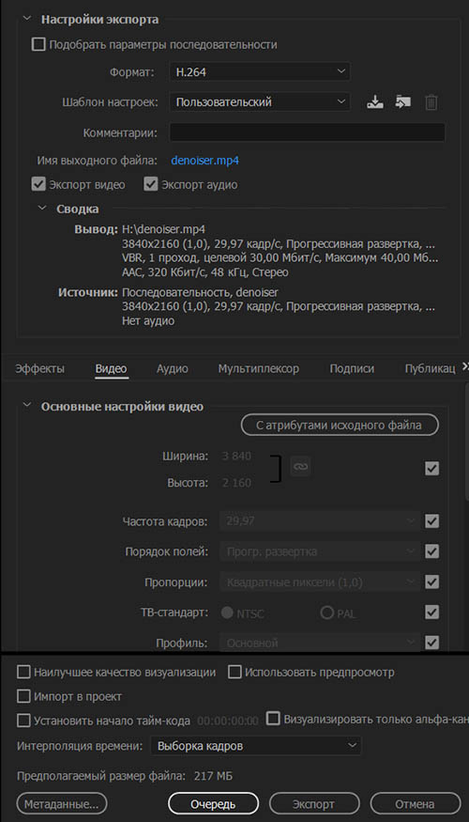Delete preset trash icon
This screenshot has width=469, height=822.
(431, 101)
